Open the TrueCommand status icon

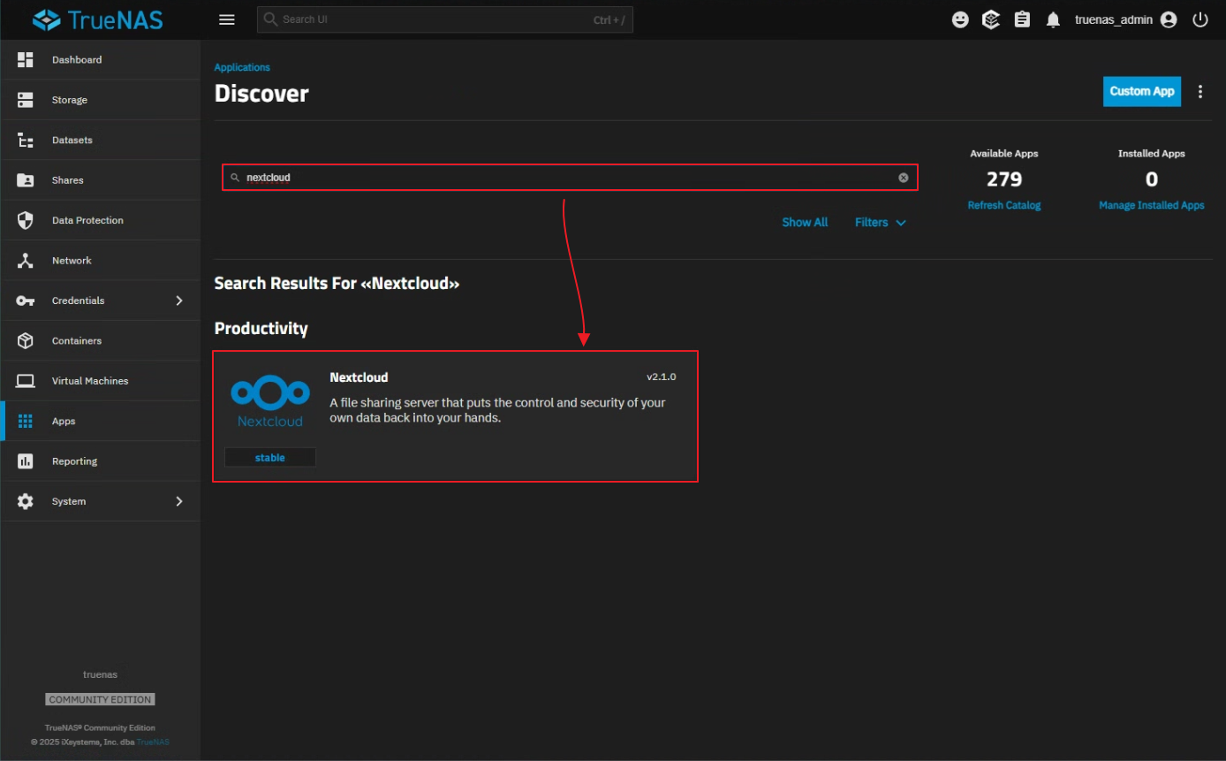click(x=991, y=19)
